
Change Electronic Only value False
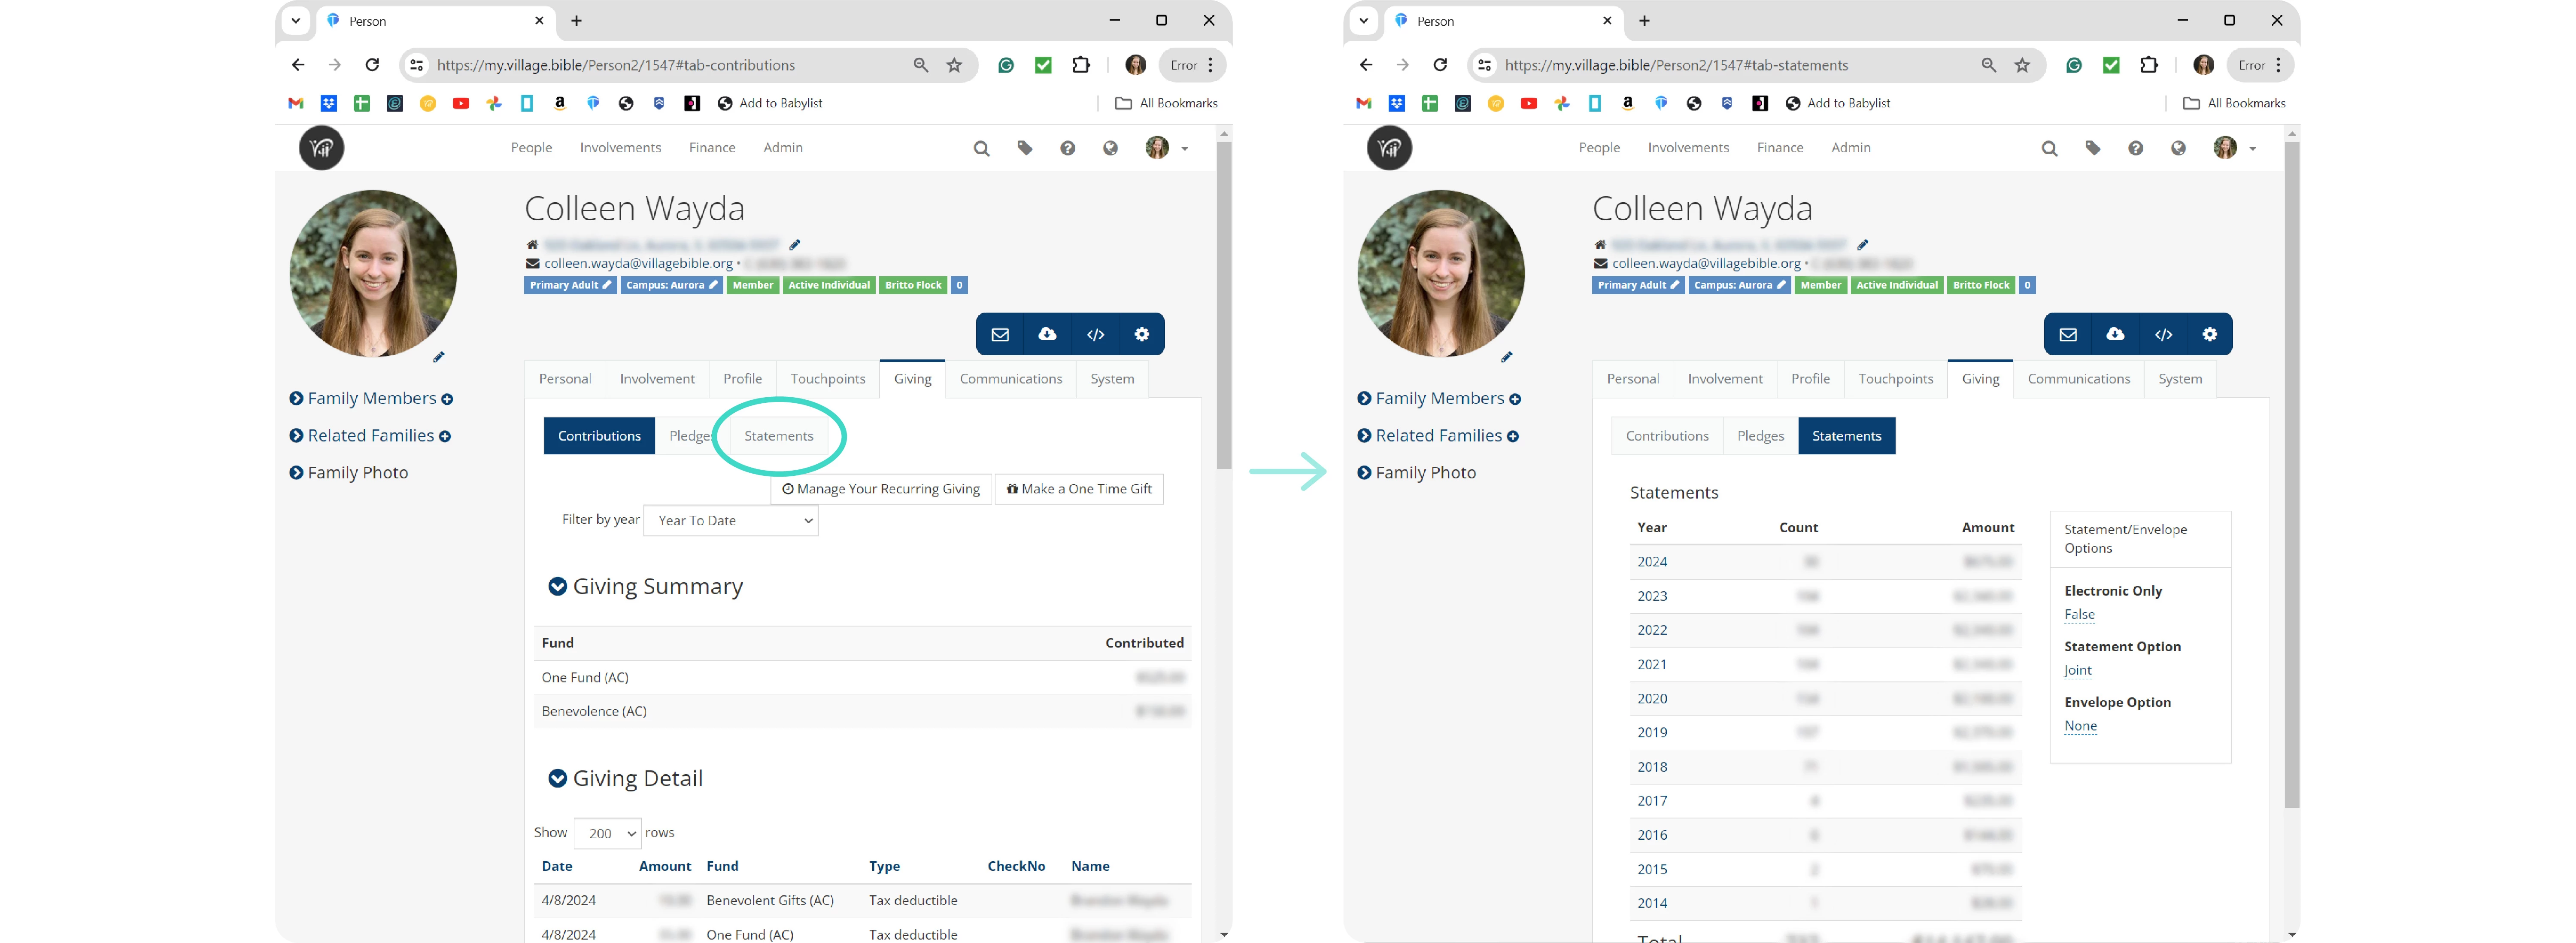2079,615
